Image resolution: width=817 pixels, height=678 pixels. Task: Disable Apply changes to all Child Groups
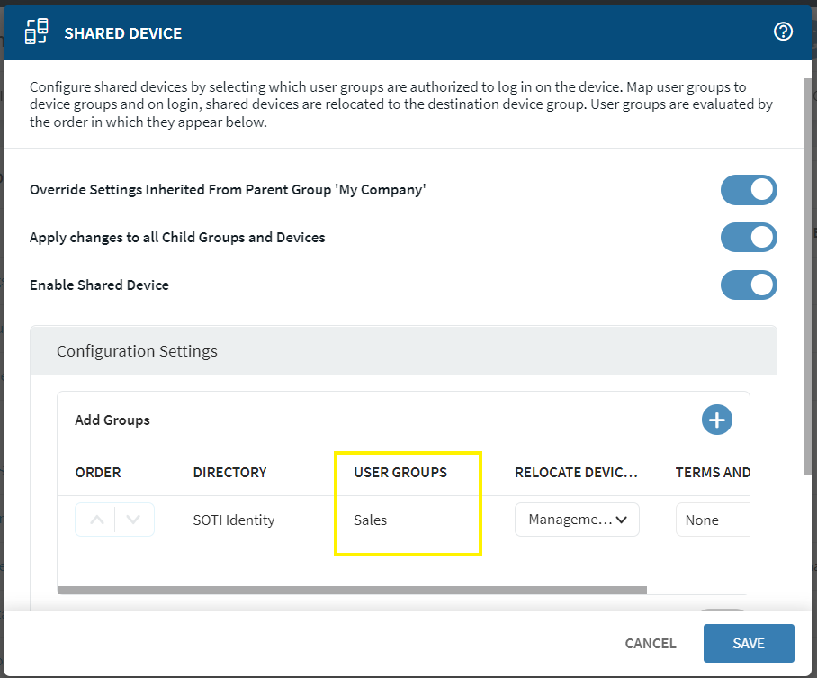coord(748,238)
